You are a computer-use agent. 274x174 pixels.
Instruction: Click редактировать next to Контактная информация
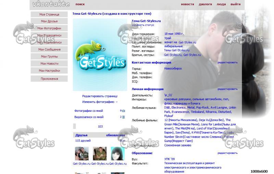pos(227,62)
